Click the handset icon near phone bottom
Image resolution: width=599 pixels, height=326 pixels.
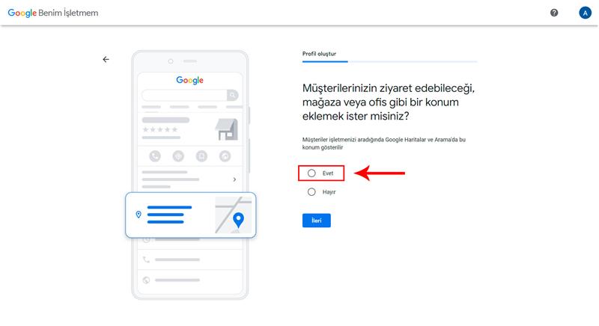tap(146, 259)
